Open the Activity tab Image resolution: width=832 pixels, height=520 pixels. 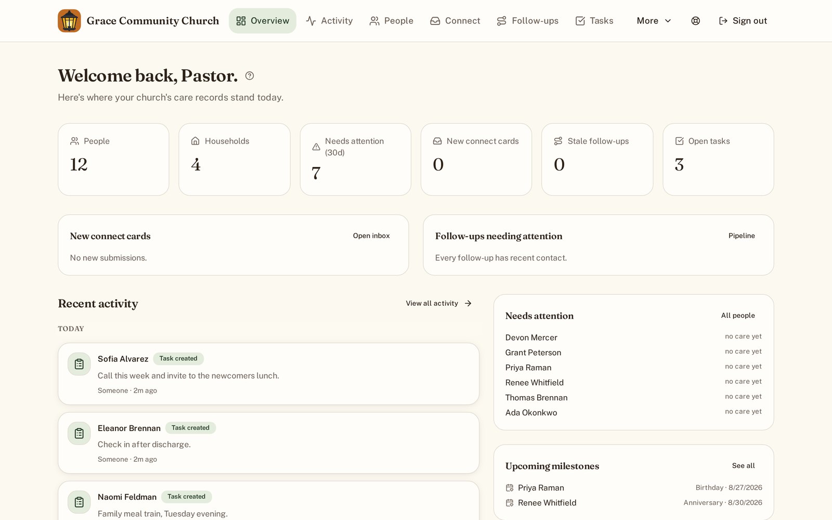pos(329,21)
